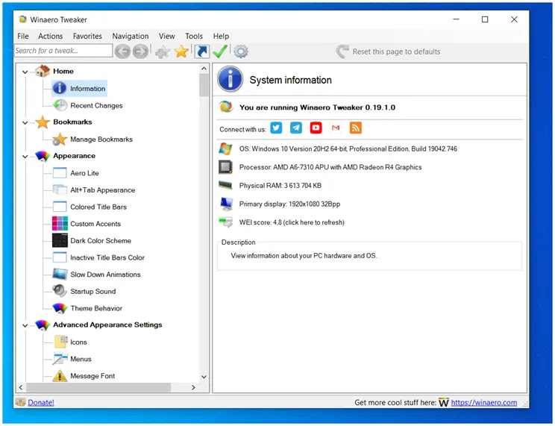This screenshot has height=426, width=555.
Task: Click the add bookmark star-plus icon
Action: coord(163,52)
